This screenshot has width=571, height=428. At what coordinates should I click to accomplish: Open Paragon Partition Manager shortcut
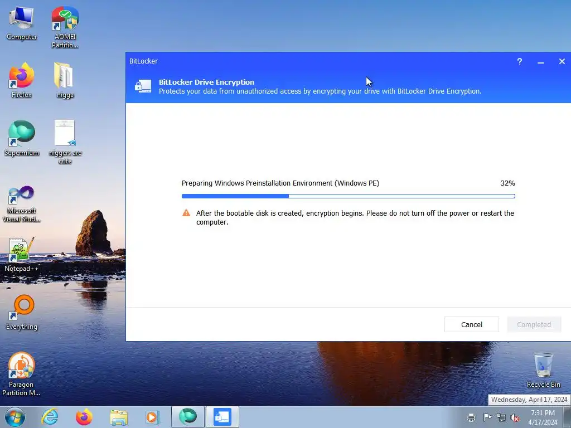pos(21,374)
